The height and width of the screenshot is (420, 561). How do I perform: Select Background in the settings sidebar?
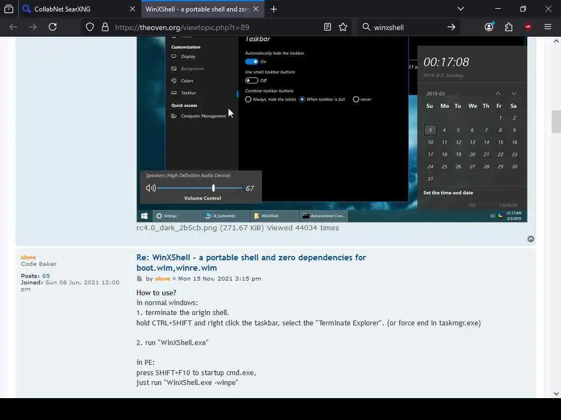coord(192,68)
